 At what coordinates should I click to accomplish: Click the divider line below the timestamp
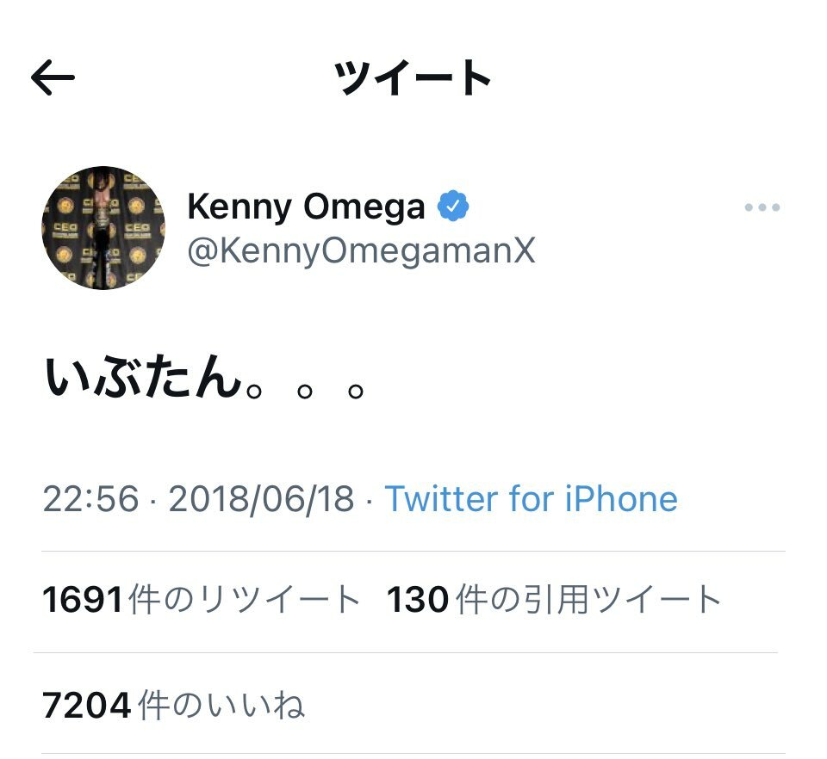[409, 552]
